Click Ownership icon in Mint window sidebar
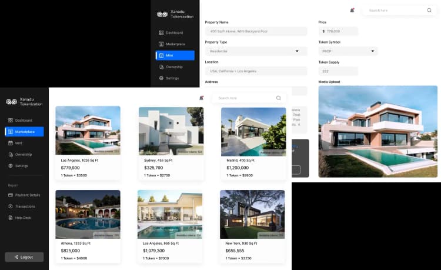The height and width of the screenshot is (270, 441). [161, 66]
